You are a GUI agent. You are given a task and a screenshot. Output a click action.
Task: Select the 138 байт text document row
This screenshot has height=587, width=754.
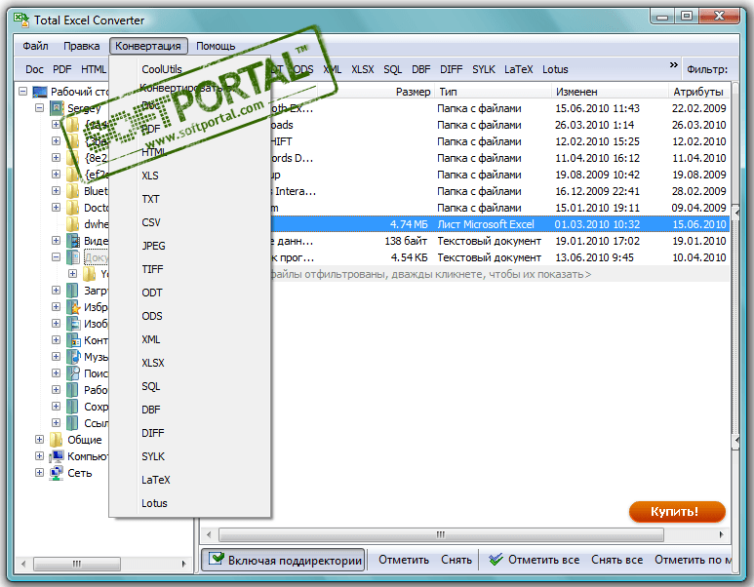(500, 241)
